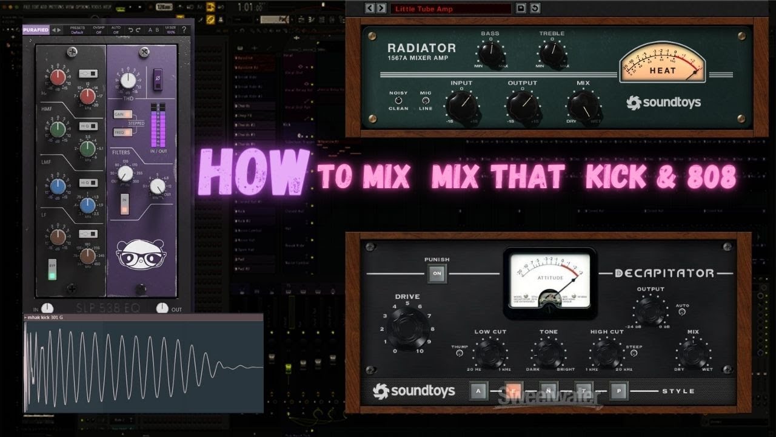The width and height of the screenshot is (776, 437).
Task: Click the Decapitator MIX knob
Action: click(693, 353)
